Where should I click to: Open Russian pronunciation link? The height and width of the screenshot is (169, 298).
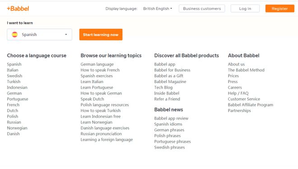pyautogui.click(x=101, y=134)
